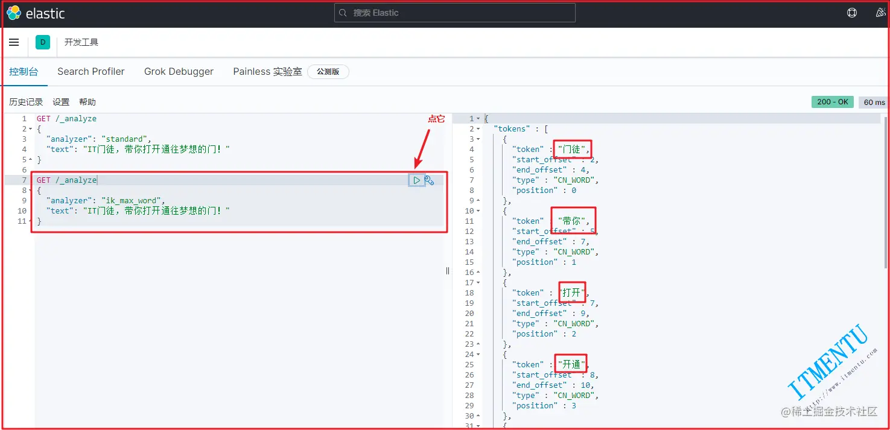
Task: Click the fold end marker at output line 16
Action: tap(478, 273)
